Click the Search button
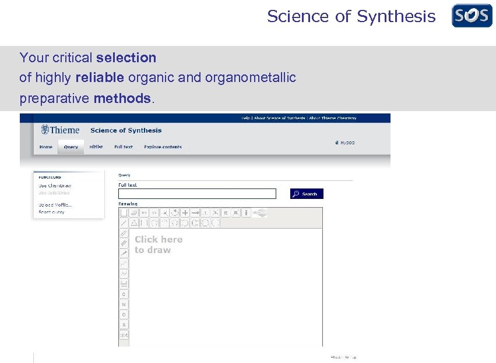496x363 pixels. [307, 194]
